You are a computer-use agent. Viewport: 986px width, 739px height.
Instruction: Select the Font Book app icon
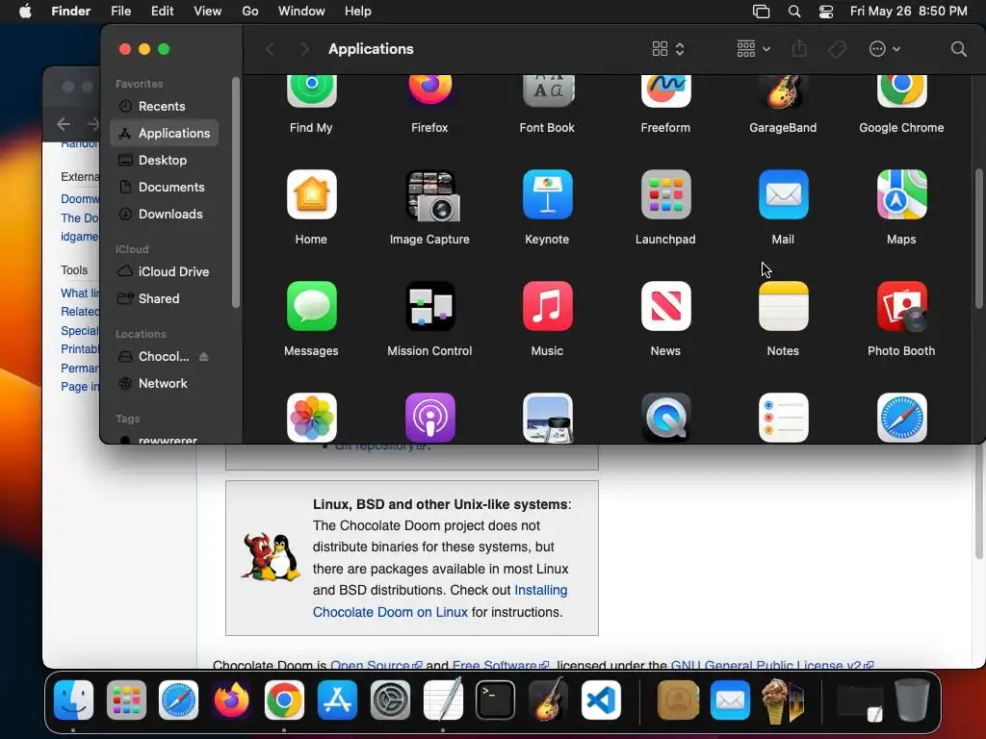[547, 90]
